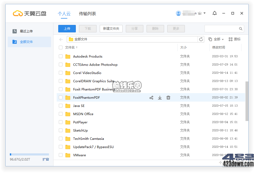Viewport: 254px width, 173px height.
Task: Click the 2020-08-04 15:01 date of PotPlayer
Action: 225,122
